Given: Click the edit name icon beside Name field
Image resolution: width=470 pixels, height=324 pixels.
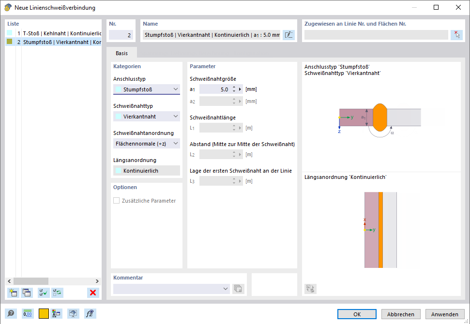Looking at the screenshot, I should pos(288,35).
